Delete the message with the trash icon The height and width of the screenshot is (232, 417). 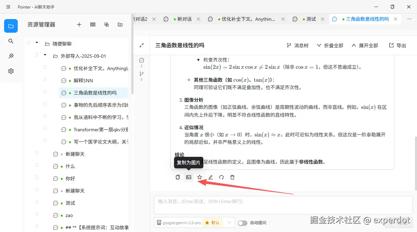(232, 177)
